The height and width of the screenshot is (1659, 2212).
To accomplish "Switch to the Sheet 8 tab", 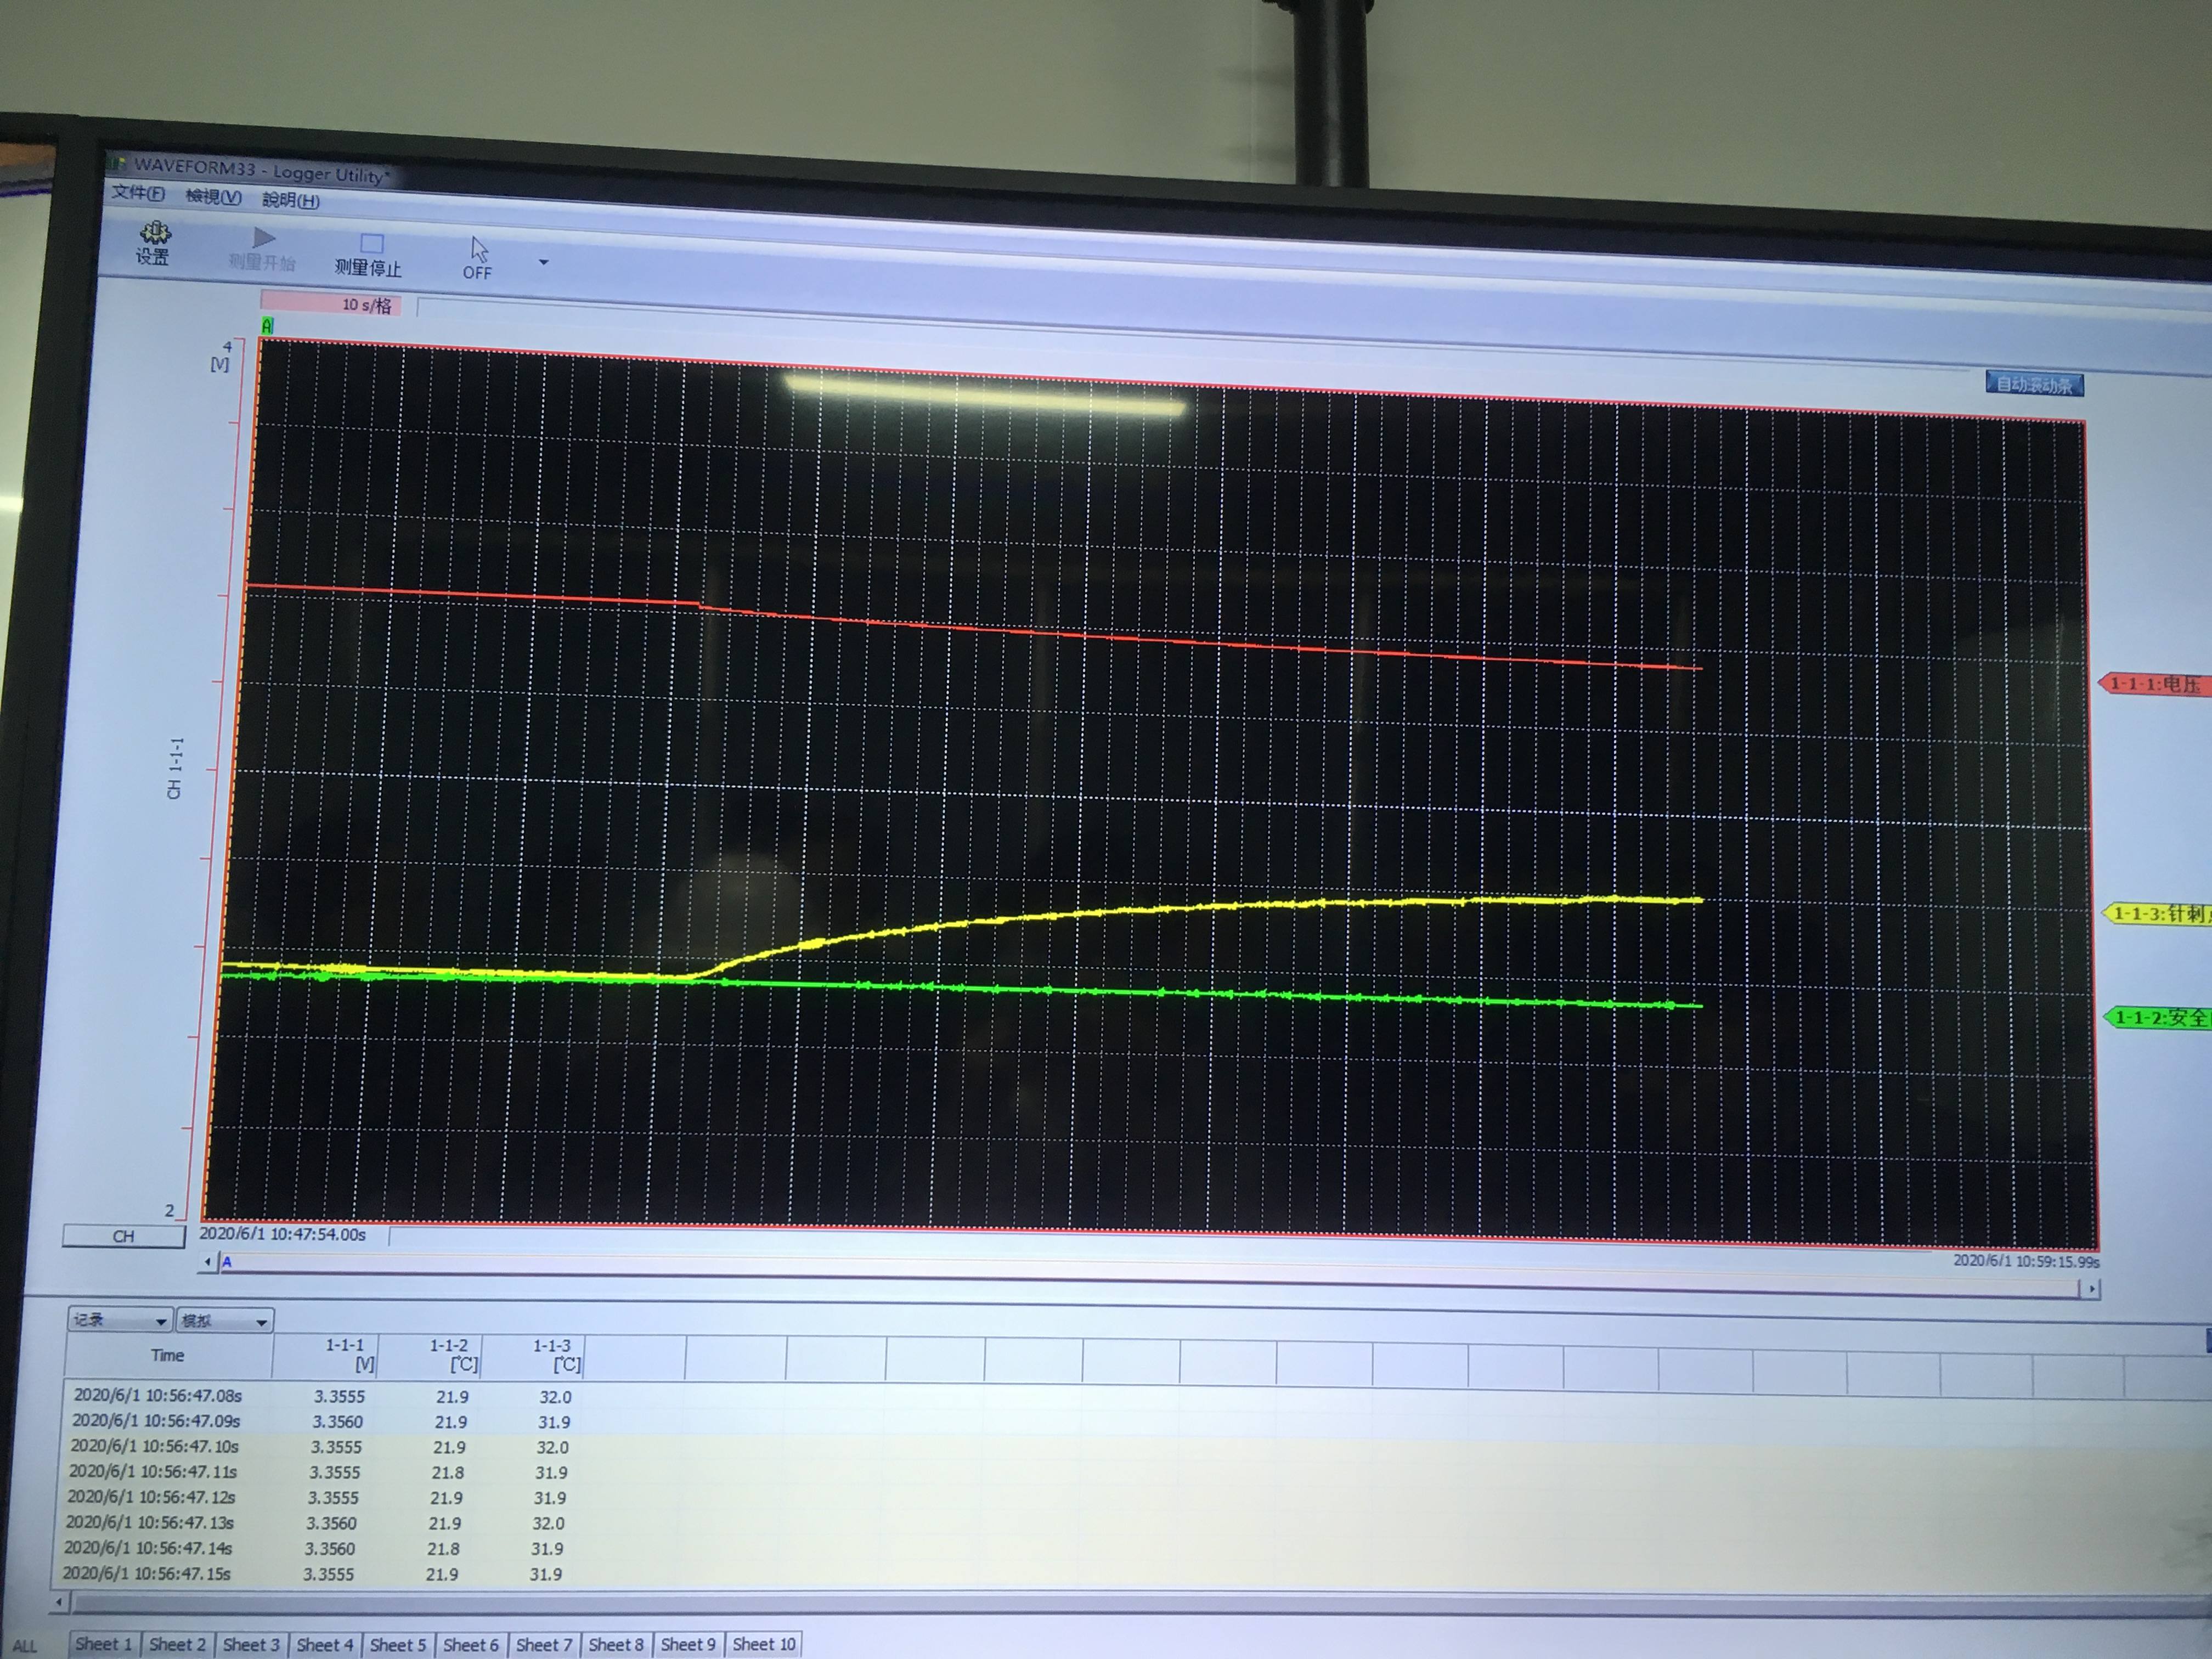I will coord(616,1645).
